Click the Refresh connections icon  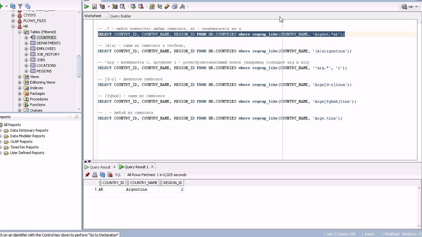13,6
